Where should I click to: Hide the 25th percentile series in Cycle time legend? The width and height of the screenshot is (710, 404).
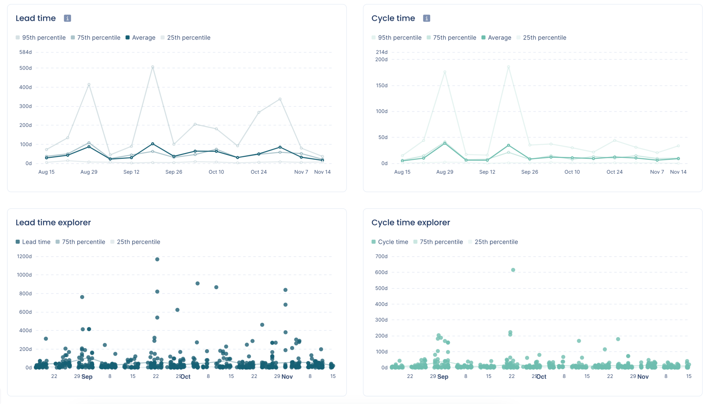point(518,37)
